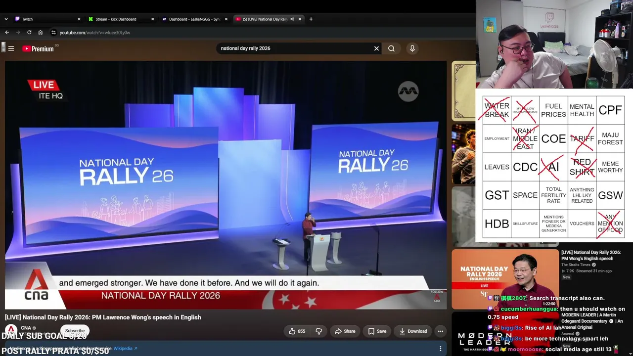Select the LEAVES bingo square
This screenshot has width=633, height=356.
pyautogui.click(x=497, y=167)
